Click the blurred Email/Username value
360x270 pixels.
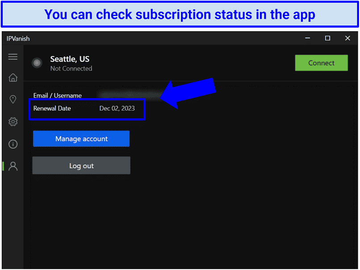130,95
